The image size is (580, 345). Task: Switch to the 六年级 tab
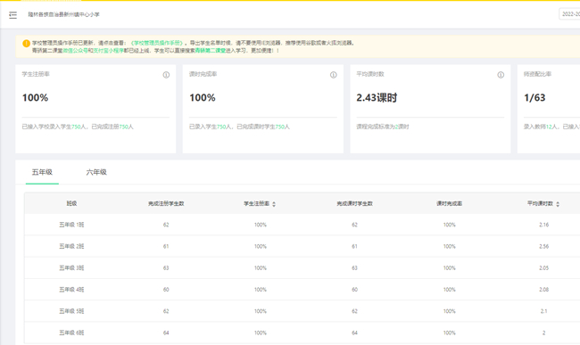point(96,172)
